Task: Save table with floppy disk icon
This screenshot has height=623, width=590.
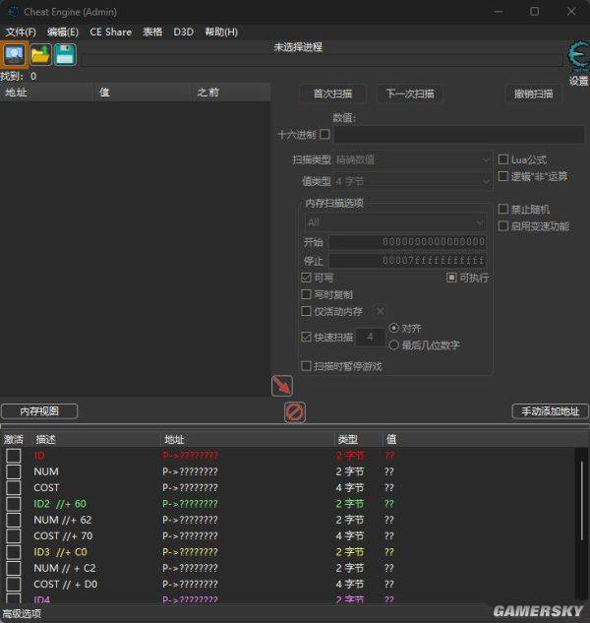Action: coord(65,54)
